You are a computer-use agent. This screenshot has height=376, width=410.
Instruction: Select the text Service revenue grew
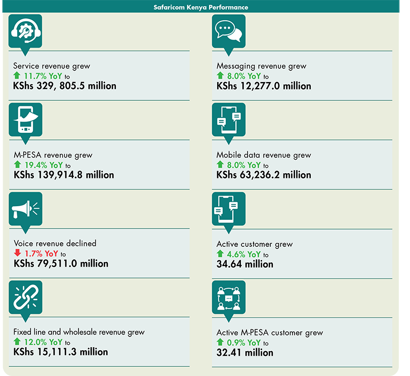pos(52,66)
